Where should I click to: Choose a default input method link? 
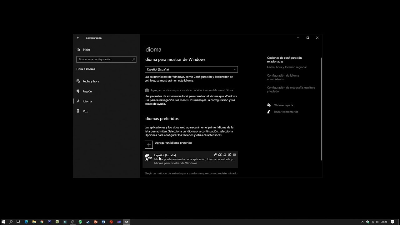pos(191,173)
